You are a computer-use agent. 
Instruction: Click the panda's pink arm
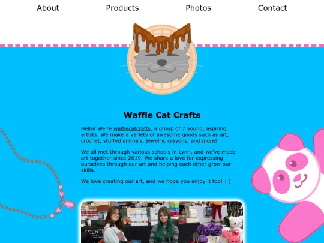pyautogui.click(x=302, y=222)
